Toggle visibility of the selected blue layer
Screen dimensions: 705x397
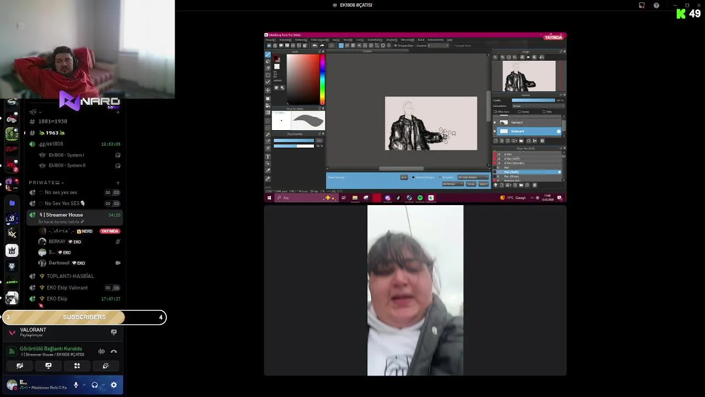coord(495,131)
